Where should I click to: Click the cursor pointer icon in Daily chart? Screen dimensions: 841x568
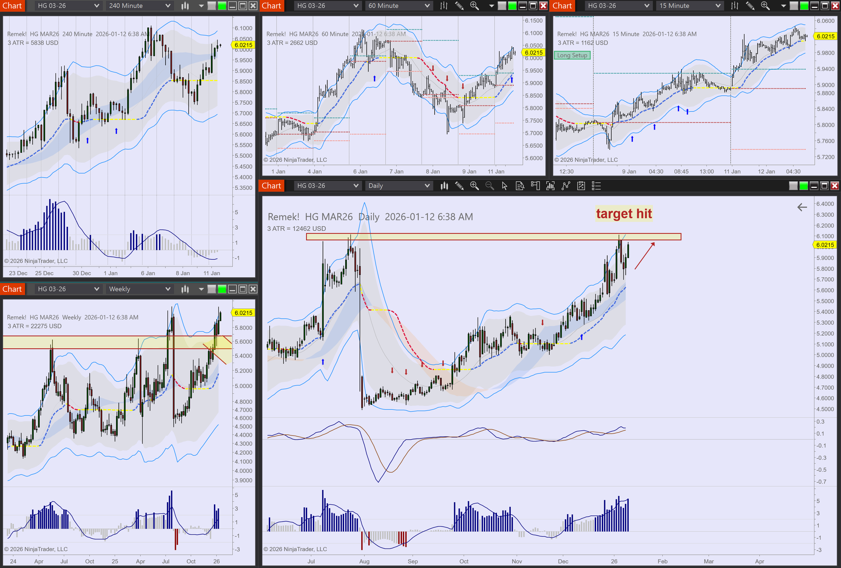pyautogui.click(x=505, y=186)
